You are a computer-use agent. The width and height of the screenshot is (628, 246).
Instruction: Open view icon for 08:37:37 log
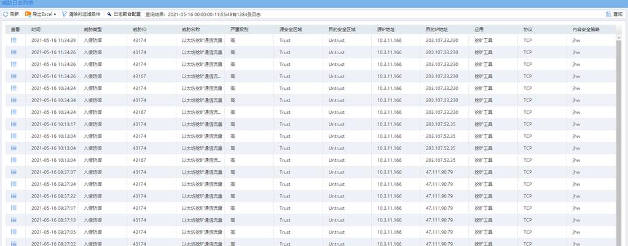coord(14,172)
